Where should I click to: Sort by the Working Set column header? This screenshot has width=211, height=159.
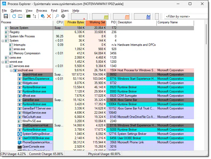pos(96,23)
